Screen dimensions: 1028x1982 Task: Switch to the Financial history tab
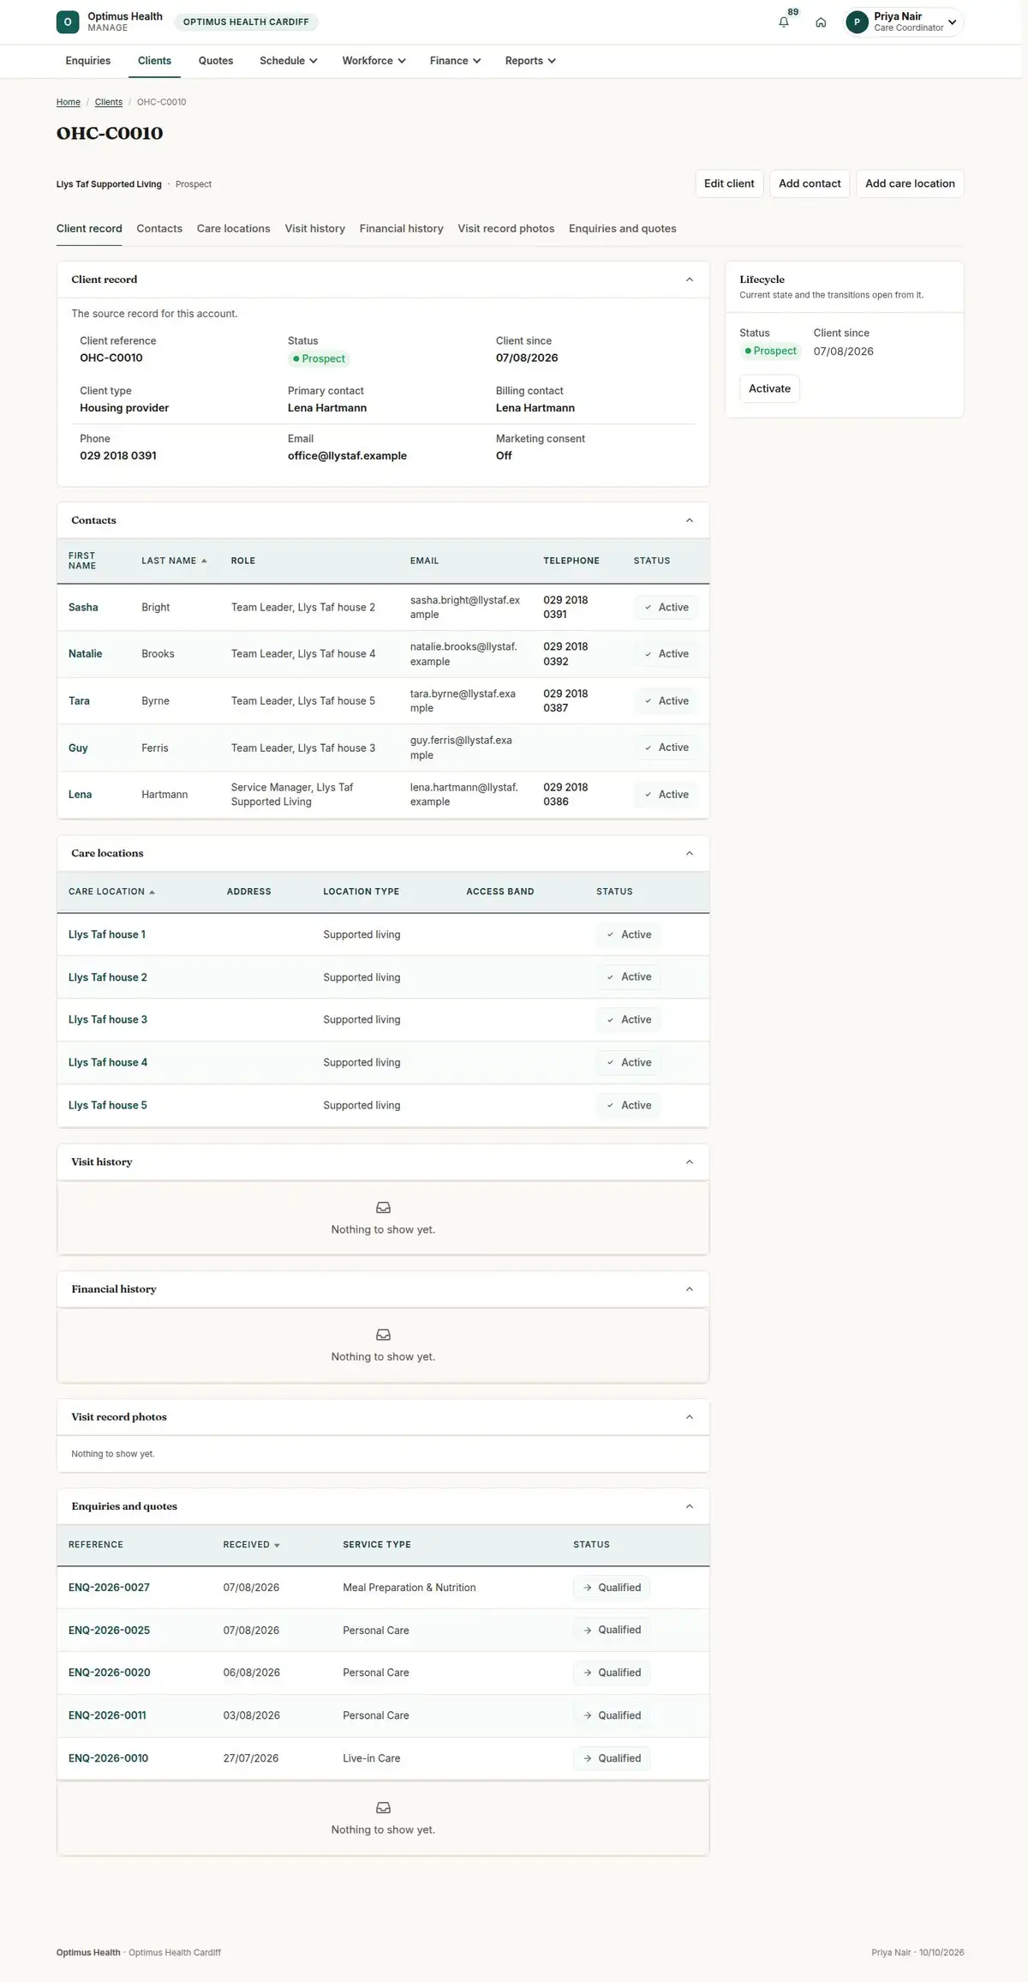click(402, 229)
